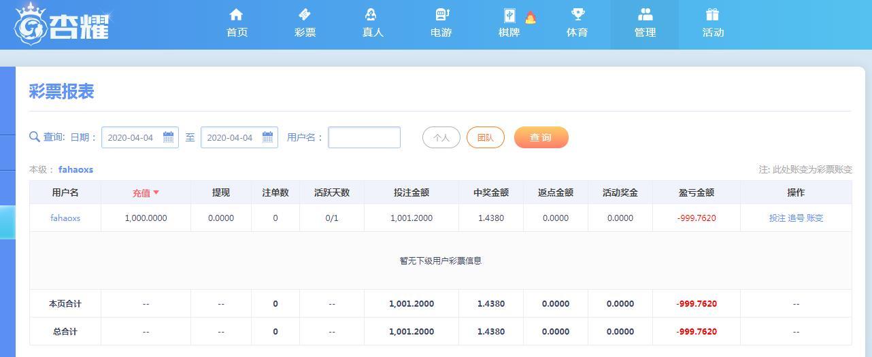Screen dimensions: 872x357
Task: Select 1,001.2000 in the 总合计 row
Action: [412, 332]
